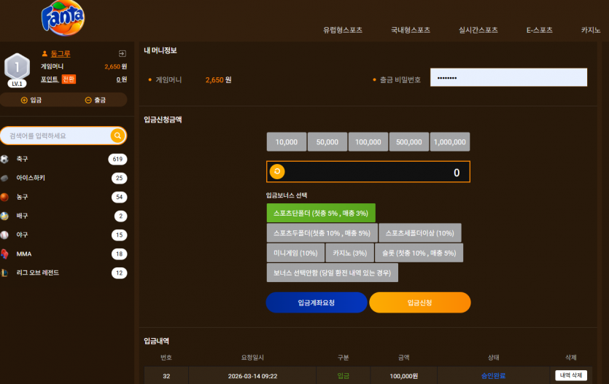Choose the 보너스 선택안함 option
This screenshot has height=384, width=609.
pyautogui.click(x=332, y=273)
